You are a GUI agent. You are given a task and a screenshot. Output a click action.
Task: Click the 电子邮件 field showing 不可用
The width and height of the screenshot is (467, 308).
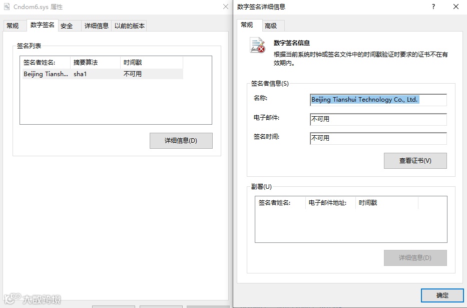(378, 119)
